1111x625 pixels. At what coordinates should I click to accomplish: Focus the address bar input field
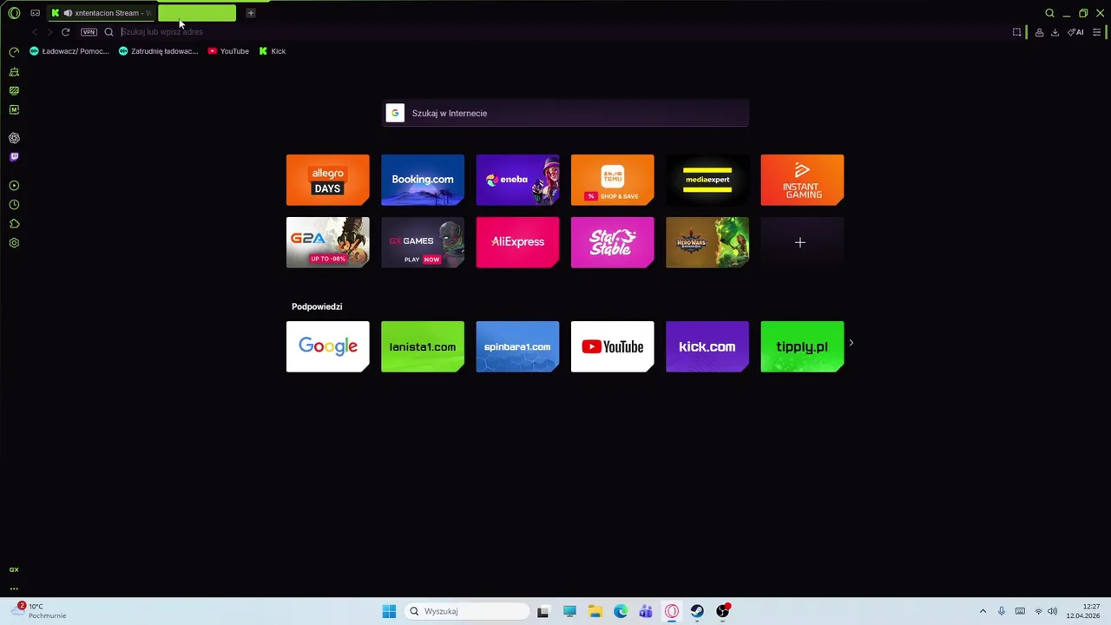click(x=555, y=32)
